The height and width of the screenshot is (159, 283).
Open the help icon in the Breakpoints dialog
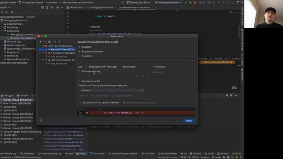41,121
